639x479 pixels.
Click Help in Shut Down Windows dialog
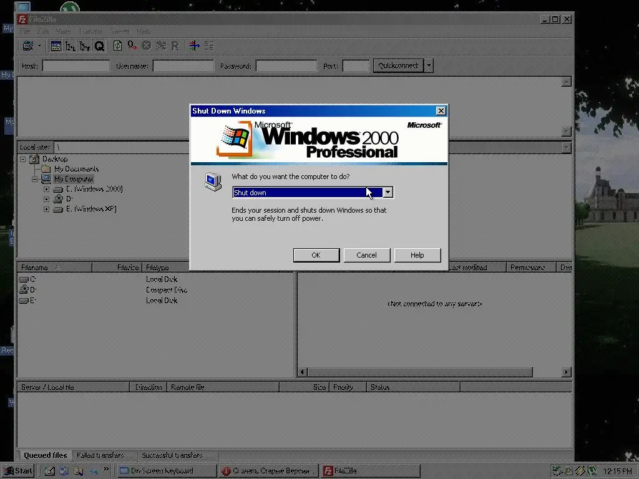pos(417,255)
